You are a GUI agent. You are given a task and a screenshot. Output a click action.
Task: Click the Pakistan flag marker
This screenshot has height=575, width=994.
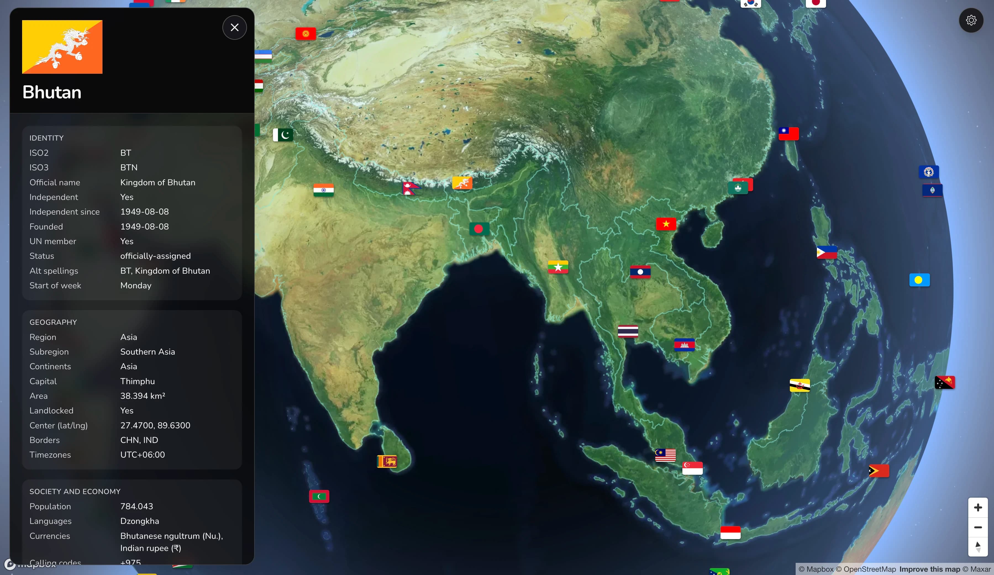click(x=283, y=135)
